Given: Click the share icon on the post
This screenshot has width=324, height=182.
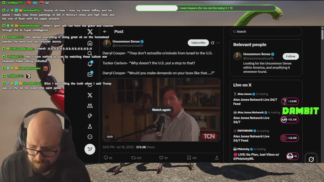Looking at the screenshot, I should tap(217, 158).
